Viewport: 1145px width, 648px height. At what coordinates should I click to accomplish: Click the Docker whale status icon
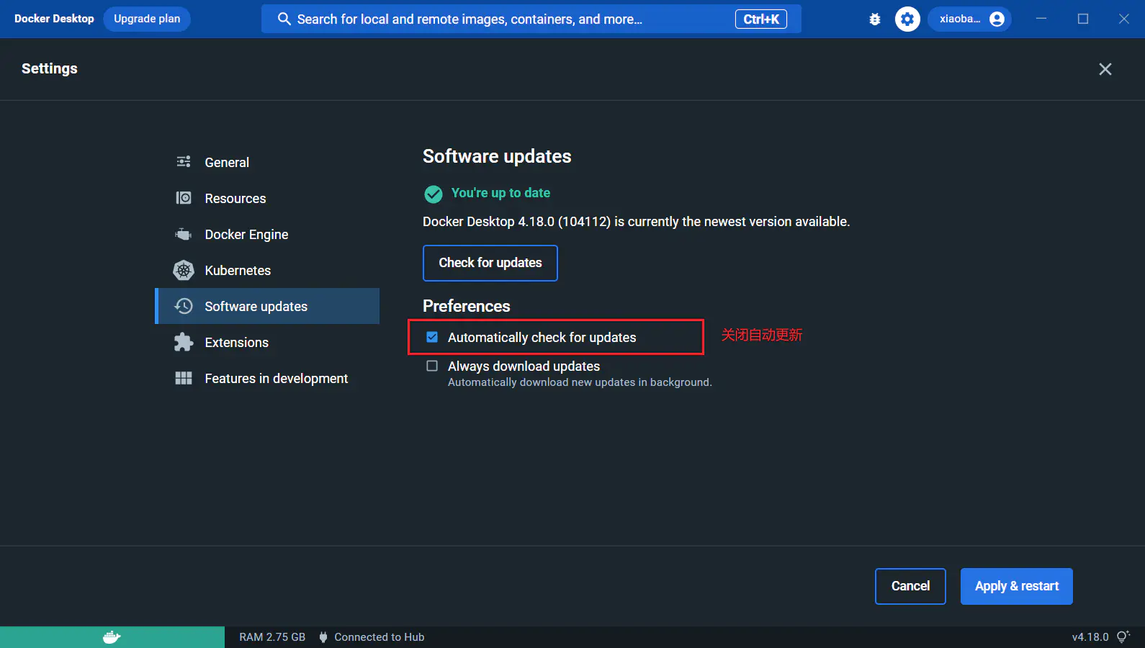coord(112,637)
